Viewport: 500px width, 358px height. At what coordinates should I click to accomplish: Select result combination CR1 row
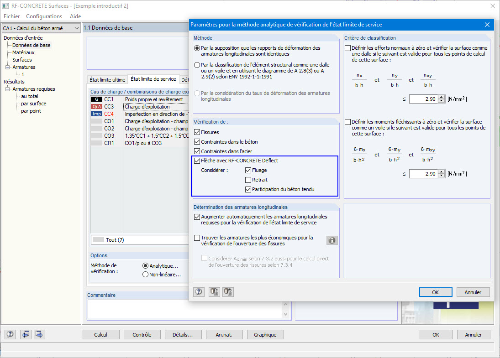pyautogui.click(x=140, y=143)
